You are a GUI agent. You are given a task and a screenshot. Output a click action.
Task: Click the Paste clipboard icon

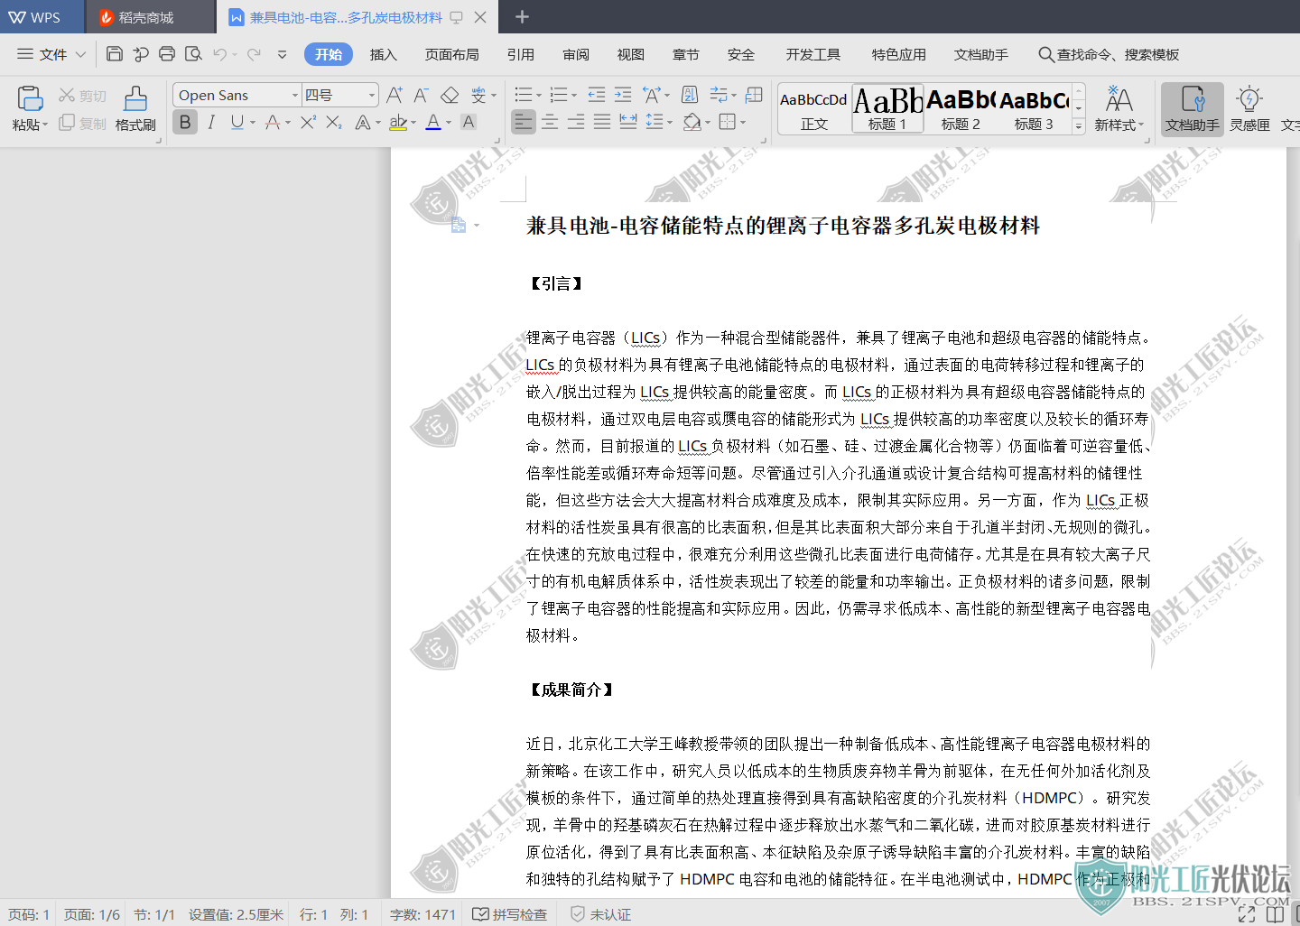pyautogui.click(x=30, y=98)
